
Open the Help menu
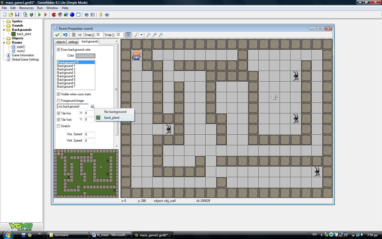[x=65, y=8]
